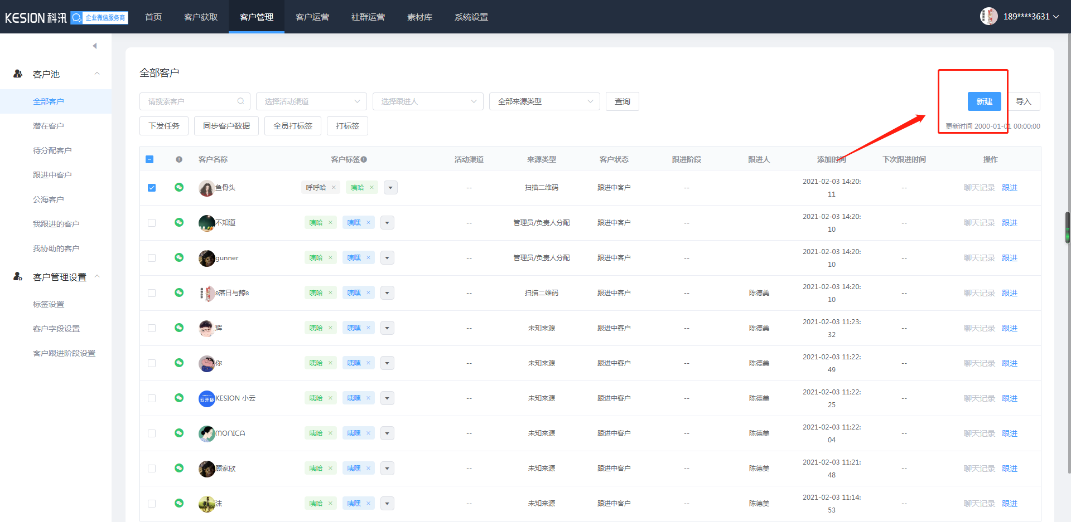
Task: Expand tag dropdown arrow in 鱼骨头 row
Action: point(390,188)
